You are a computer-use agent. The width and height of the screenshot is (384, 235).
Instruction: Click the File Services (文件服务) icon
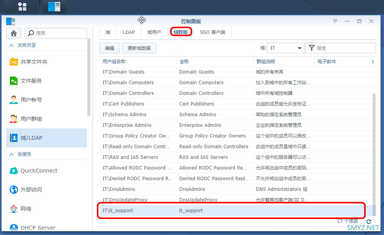coord(14,81)
